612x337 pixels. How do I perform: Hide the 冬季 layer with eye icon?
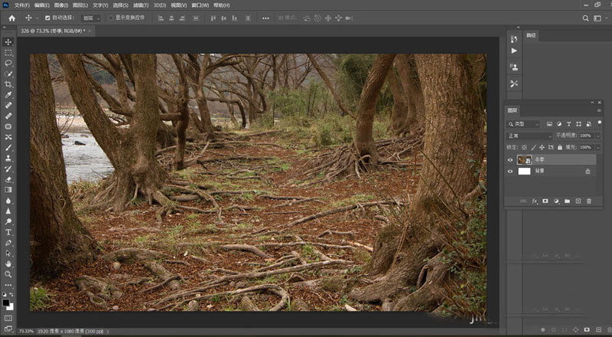[x=511, y=160]
